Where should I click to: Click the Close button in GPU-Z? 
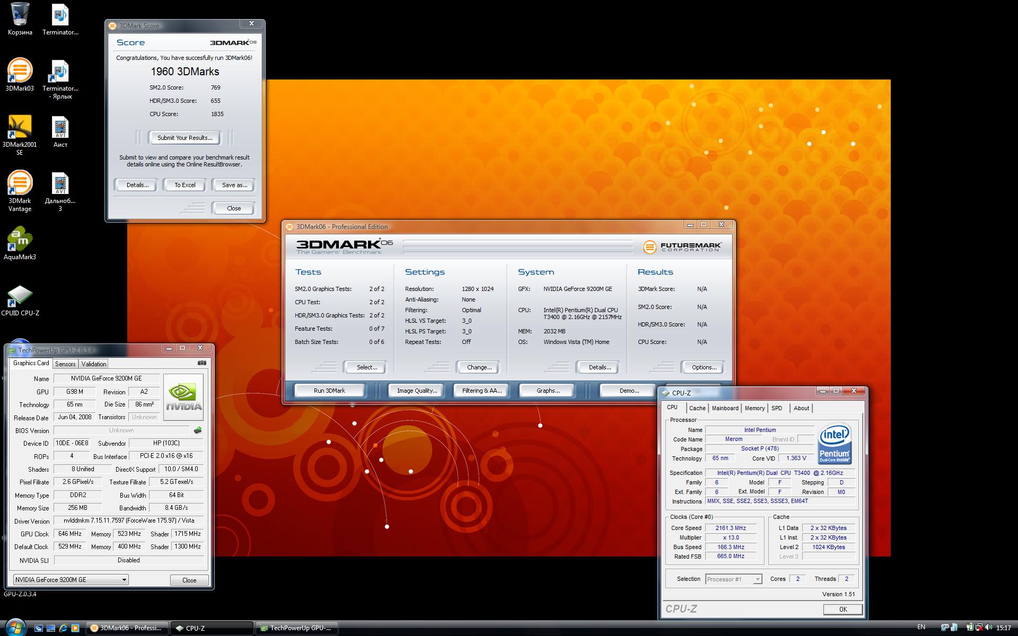click(189, 580)
